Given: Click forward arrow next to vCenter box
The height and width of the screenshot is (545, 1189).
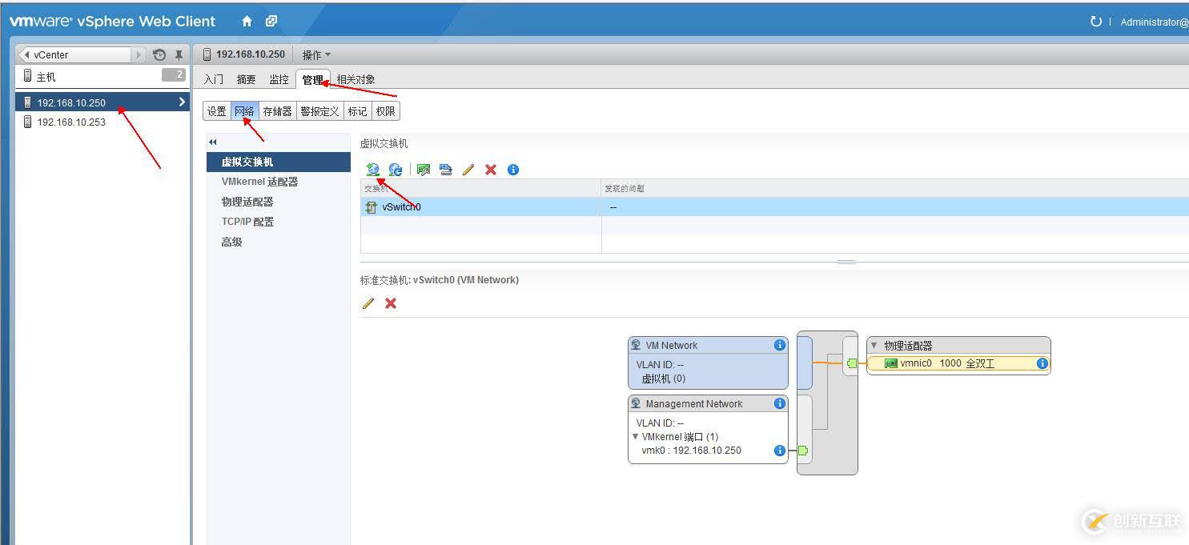Looking at the screenshot, I should click(139, 54).
